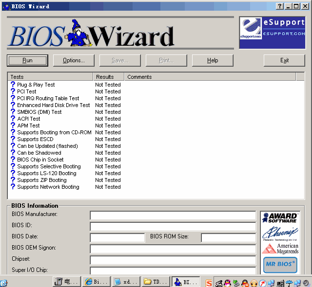The width and height of the screenshot is (312, 287).
Task: Click the Comments column header
Action: pos(210,77)
